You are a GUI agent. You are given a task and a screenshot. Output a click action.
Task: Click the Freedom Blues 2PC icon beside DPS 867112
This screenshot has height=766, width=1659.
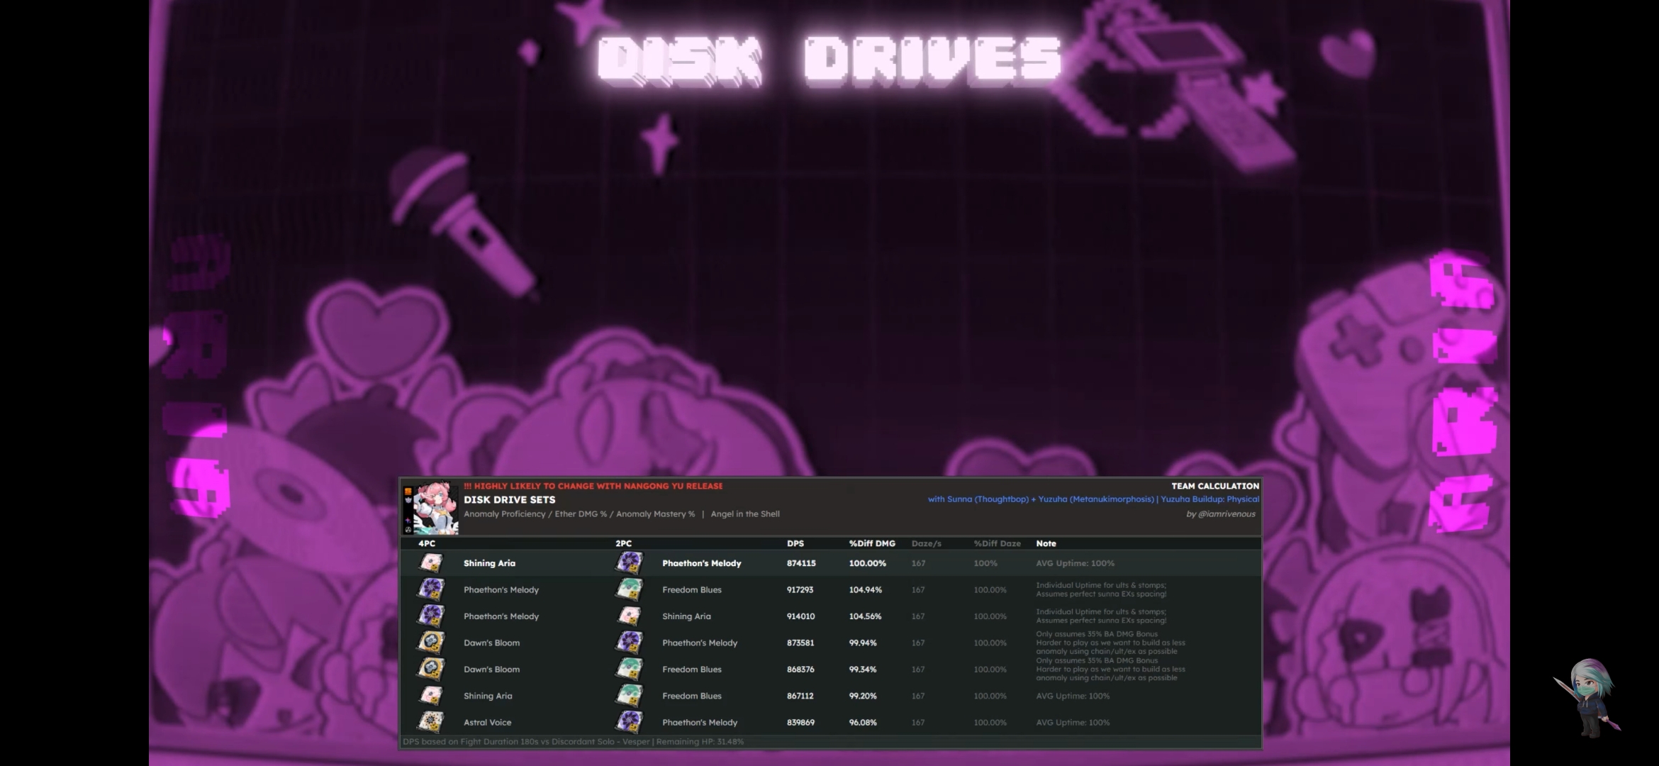point(629,696)
